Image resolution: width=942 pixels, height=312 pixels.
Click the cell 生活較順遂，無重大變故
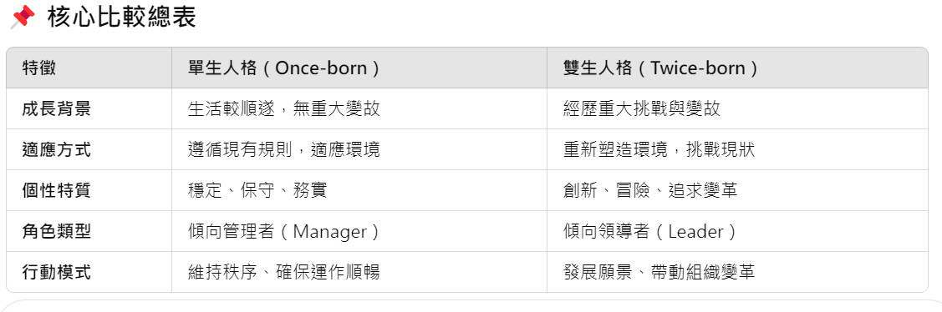[x=283, y=108]
